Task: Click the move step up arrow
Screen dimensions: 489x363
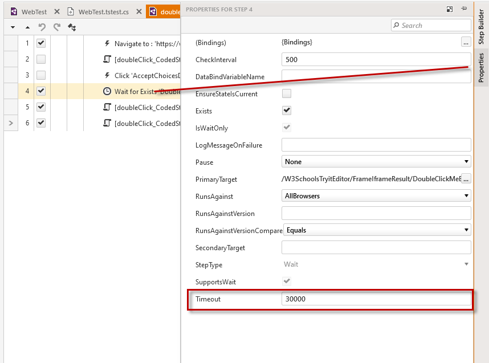Action: coord(27,27)
